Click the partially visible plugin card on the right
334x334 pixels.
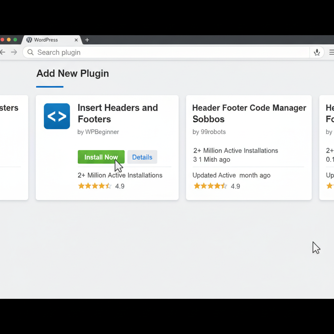pos(328,147)
